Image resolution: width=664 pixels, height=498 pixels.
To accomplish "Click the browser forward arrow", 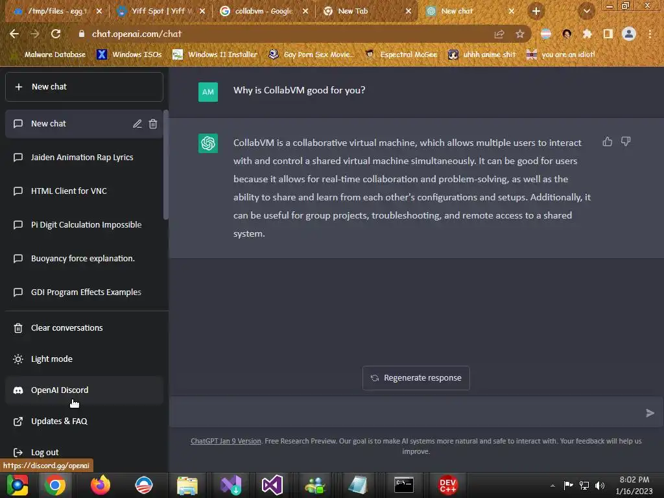I will tap(35, 34).
